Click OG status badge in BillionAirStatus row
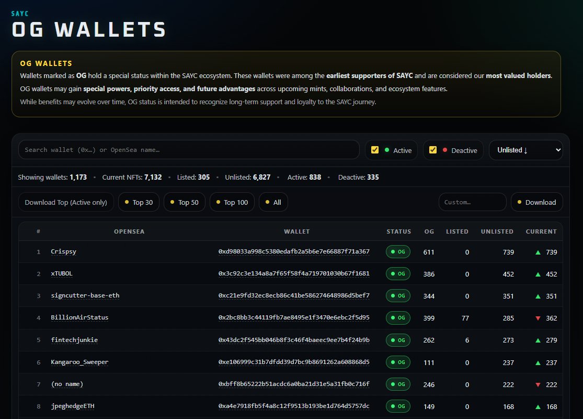The height and width of the screenshot is (419, 583). click(x=398, y=318)
